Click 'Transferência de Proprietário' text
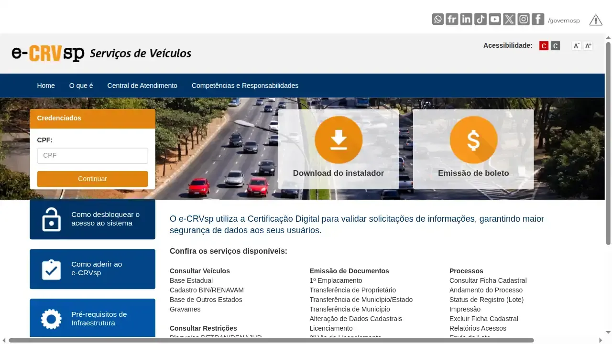This screenshot has width=612, height=344. click(x=352, y=290)
